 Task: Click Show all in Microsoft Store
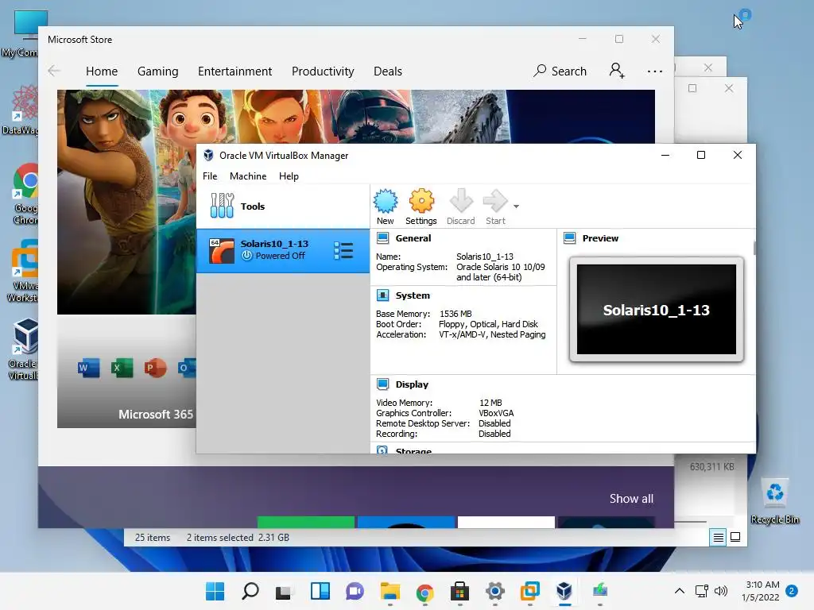[x=631, y=499]
